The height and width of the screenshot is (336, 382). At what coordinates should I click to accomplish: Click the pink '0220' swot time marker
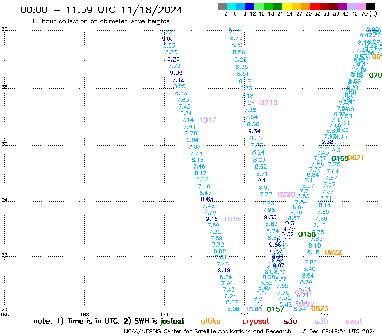coord(286,194)
